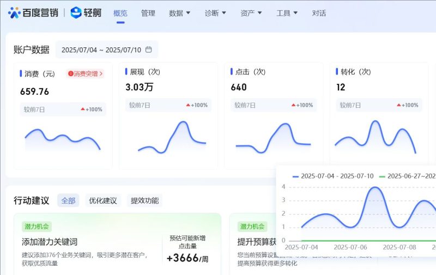This screenshot has height=275, width=436.
Task: Click the +3666/周 estimated clicks value
Action: pyautogui.click(x=187, y=258)
